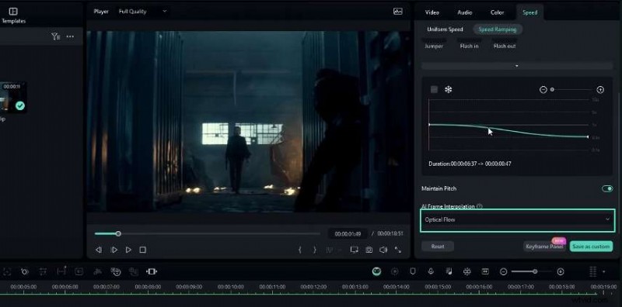
Task: Click the Save as custom button
Action: click(x=591, y=247)
